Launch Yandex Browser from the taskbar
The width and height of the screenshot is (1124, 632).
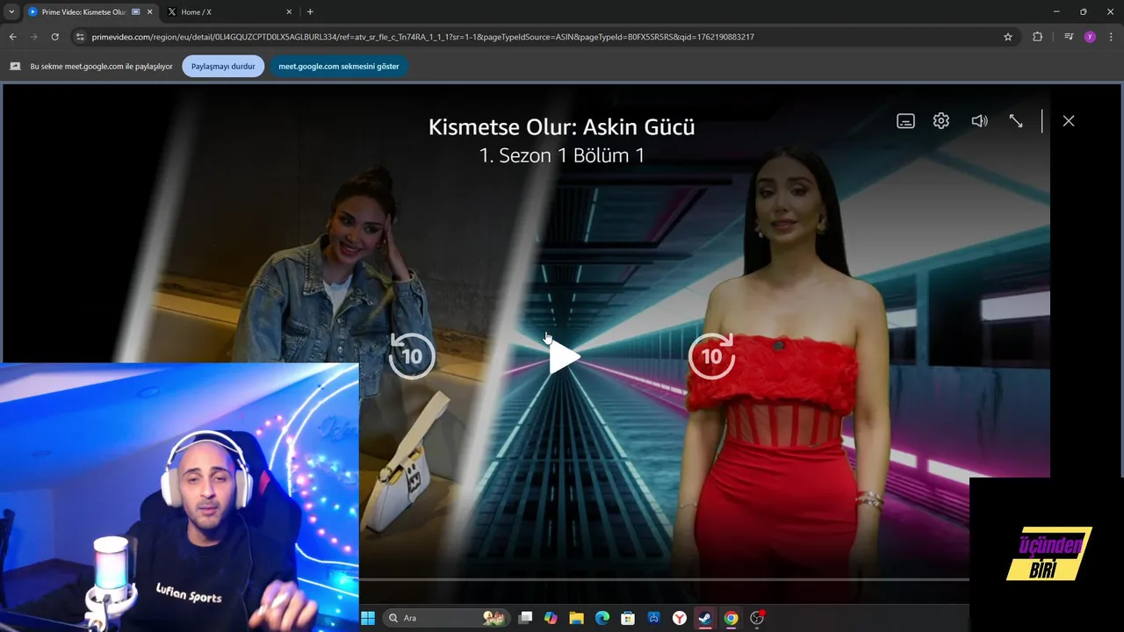tap(680, 618)
